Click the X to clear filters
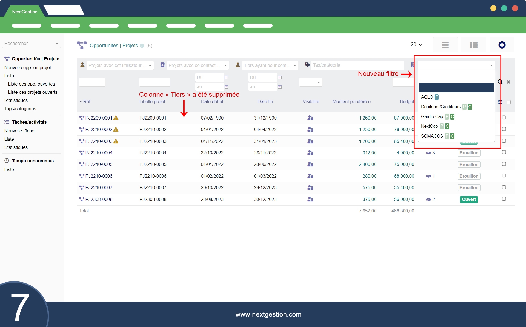This screenshot has height=327, width=526. point(508,82)
